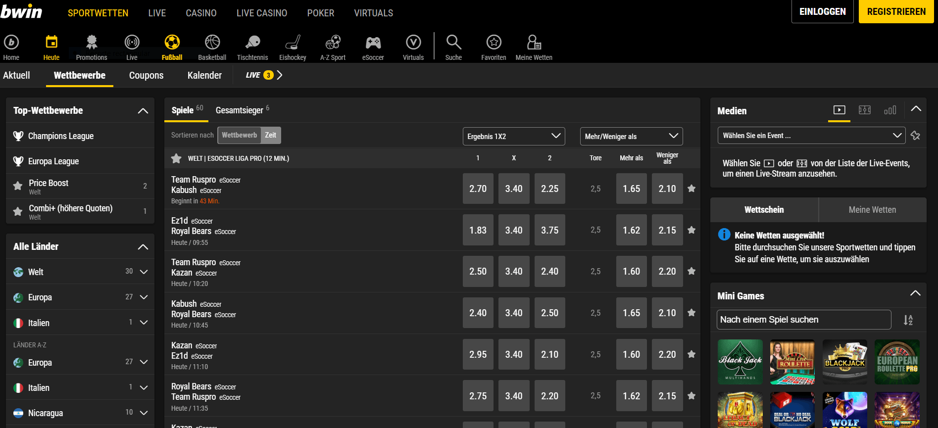Switch to Gesamtsieger tab
938x428 pixels.
pyautogui.click(x=242, y=110)
